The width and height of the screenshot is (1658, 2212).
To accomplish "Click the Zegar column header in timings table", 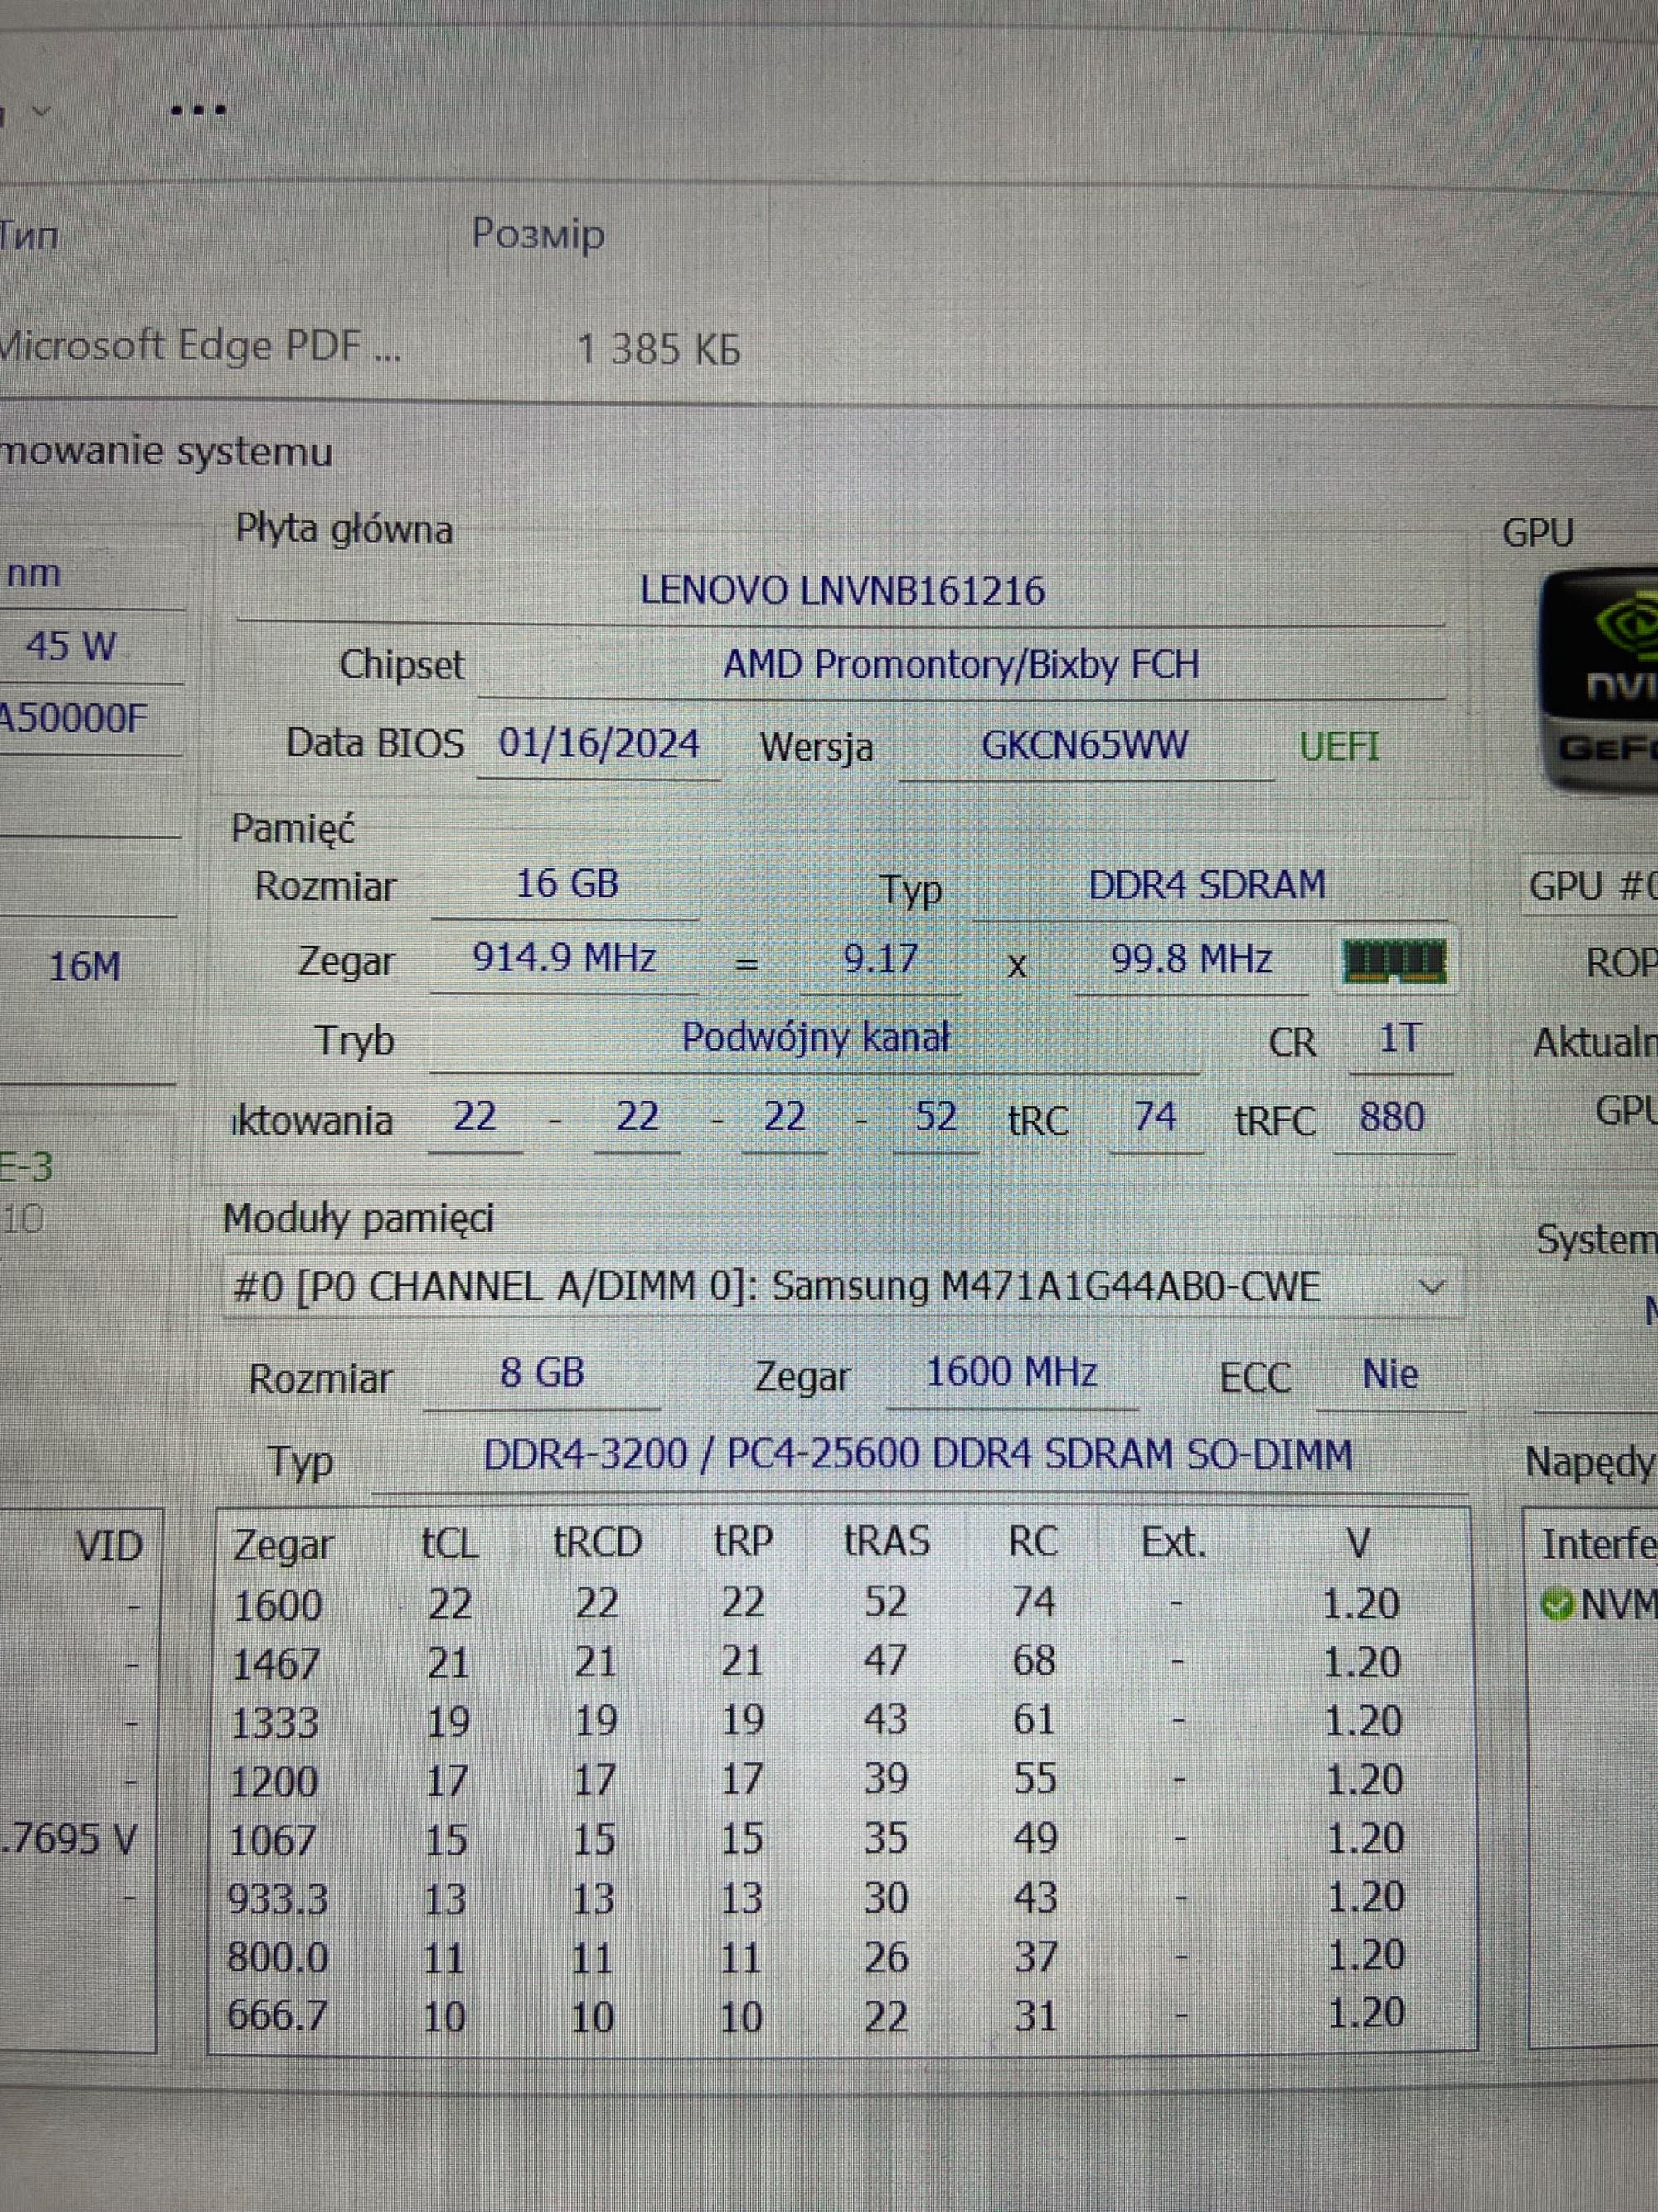I will coord(284,1546).
